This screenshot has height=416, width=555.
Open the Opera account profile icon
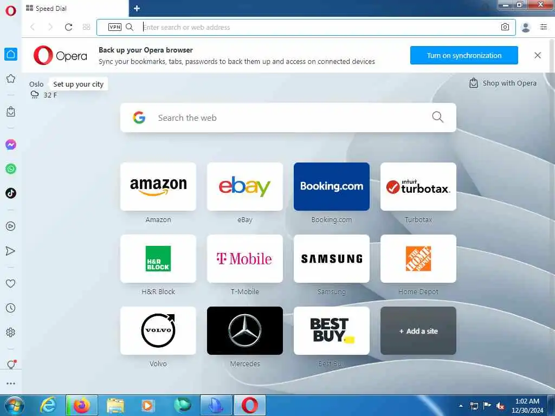coord(526,27)
